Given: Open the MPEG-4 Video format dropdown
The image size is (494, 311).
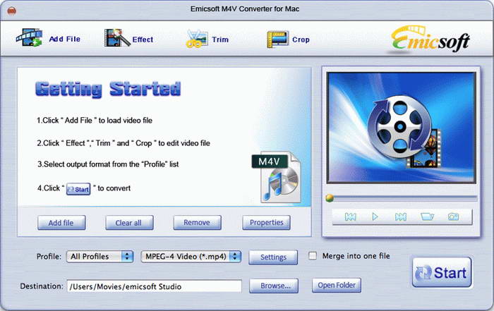Looking at the screenshot, I should tap(191, 256).
